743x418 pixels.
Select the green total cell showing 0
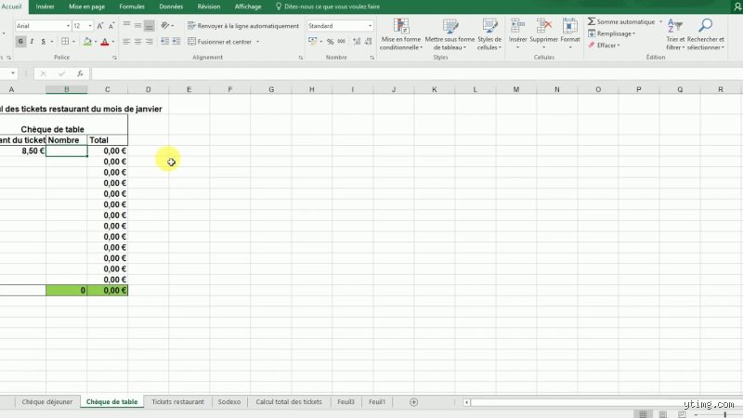click(66, 290)
